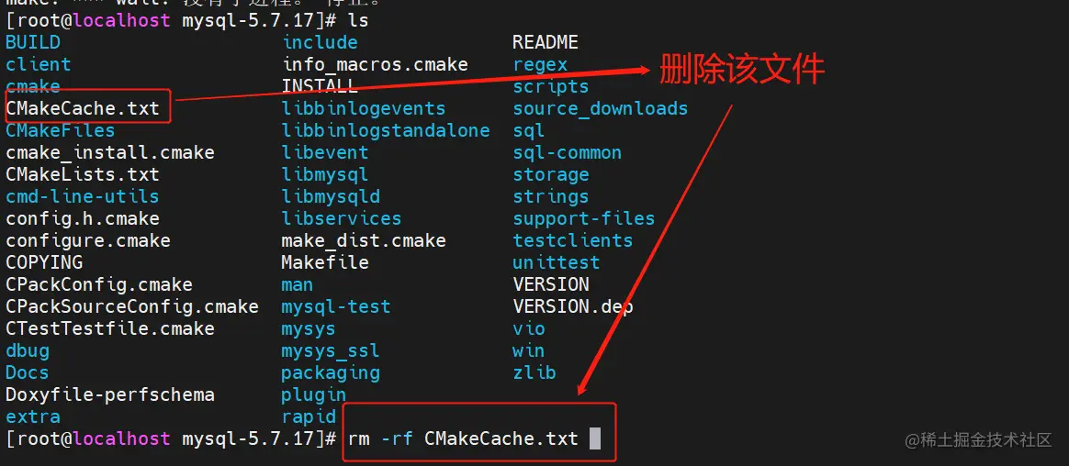Select the make_dist.cmake file entry
1069x466 pixels.
point(364,240)
